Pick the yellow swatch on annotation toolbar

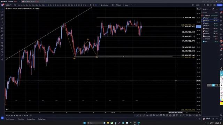point(221,103)
